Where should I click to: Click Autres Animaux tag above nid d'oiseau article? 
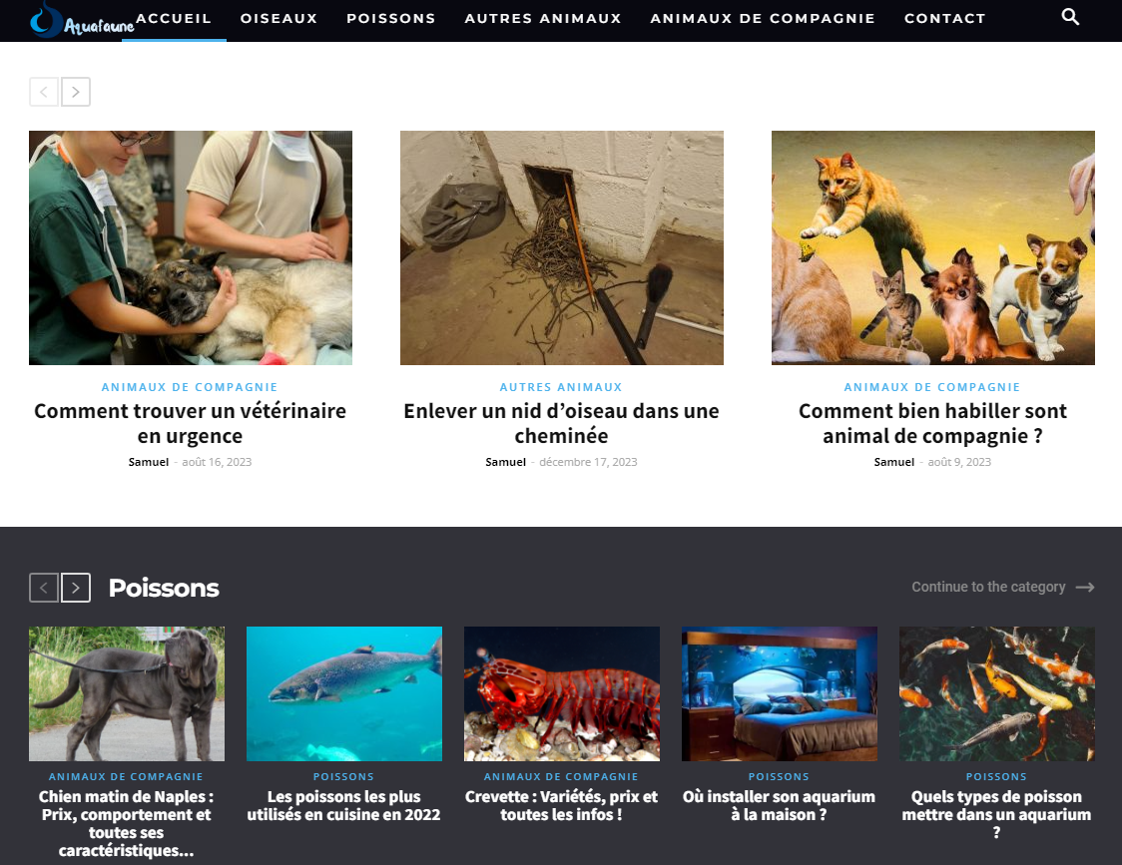pyautogui.click(x=561, y=387)
